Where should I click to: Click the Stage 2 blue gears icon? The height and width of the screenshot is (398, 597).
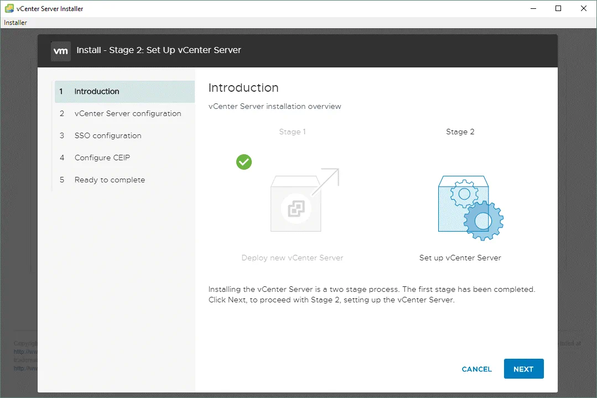click(470, 207)
